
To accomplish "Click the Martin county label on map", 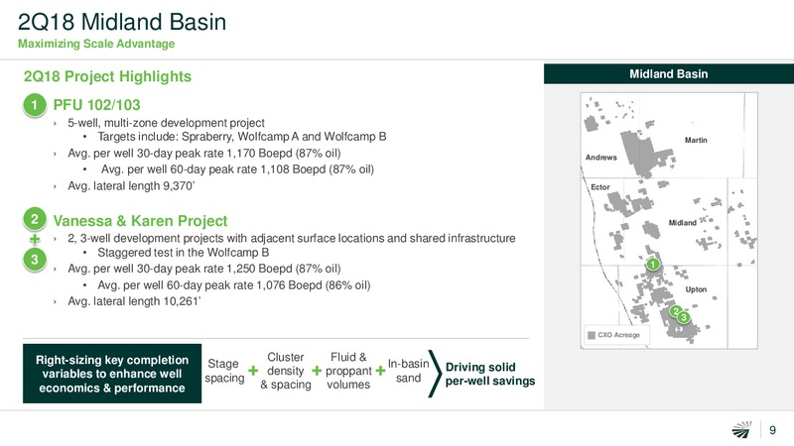I will pos(696,140).
